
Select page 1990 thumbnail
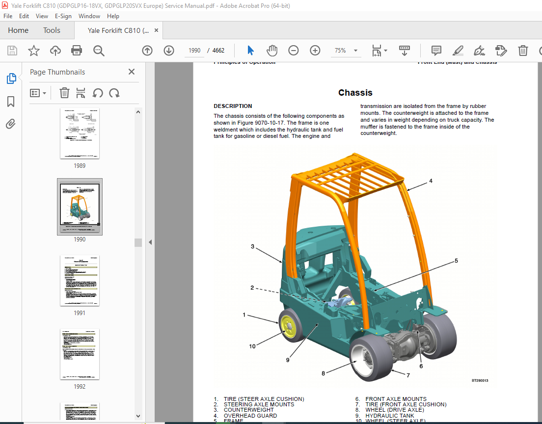coord(80,207)
